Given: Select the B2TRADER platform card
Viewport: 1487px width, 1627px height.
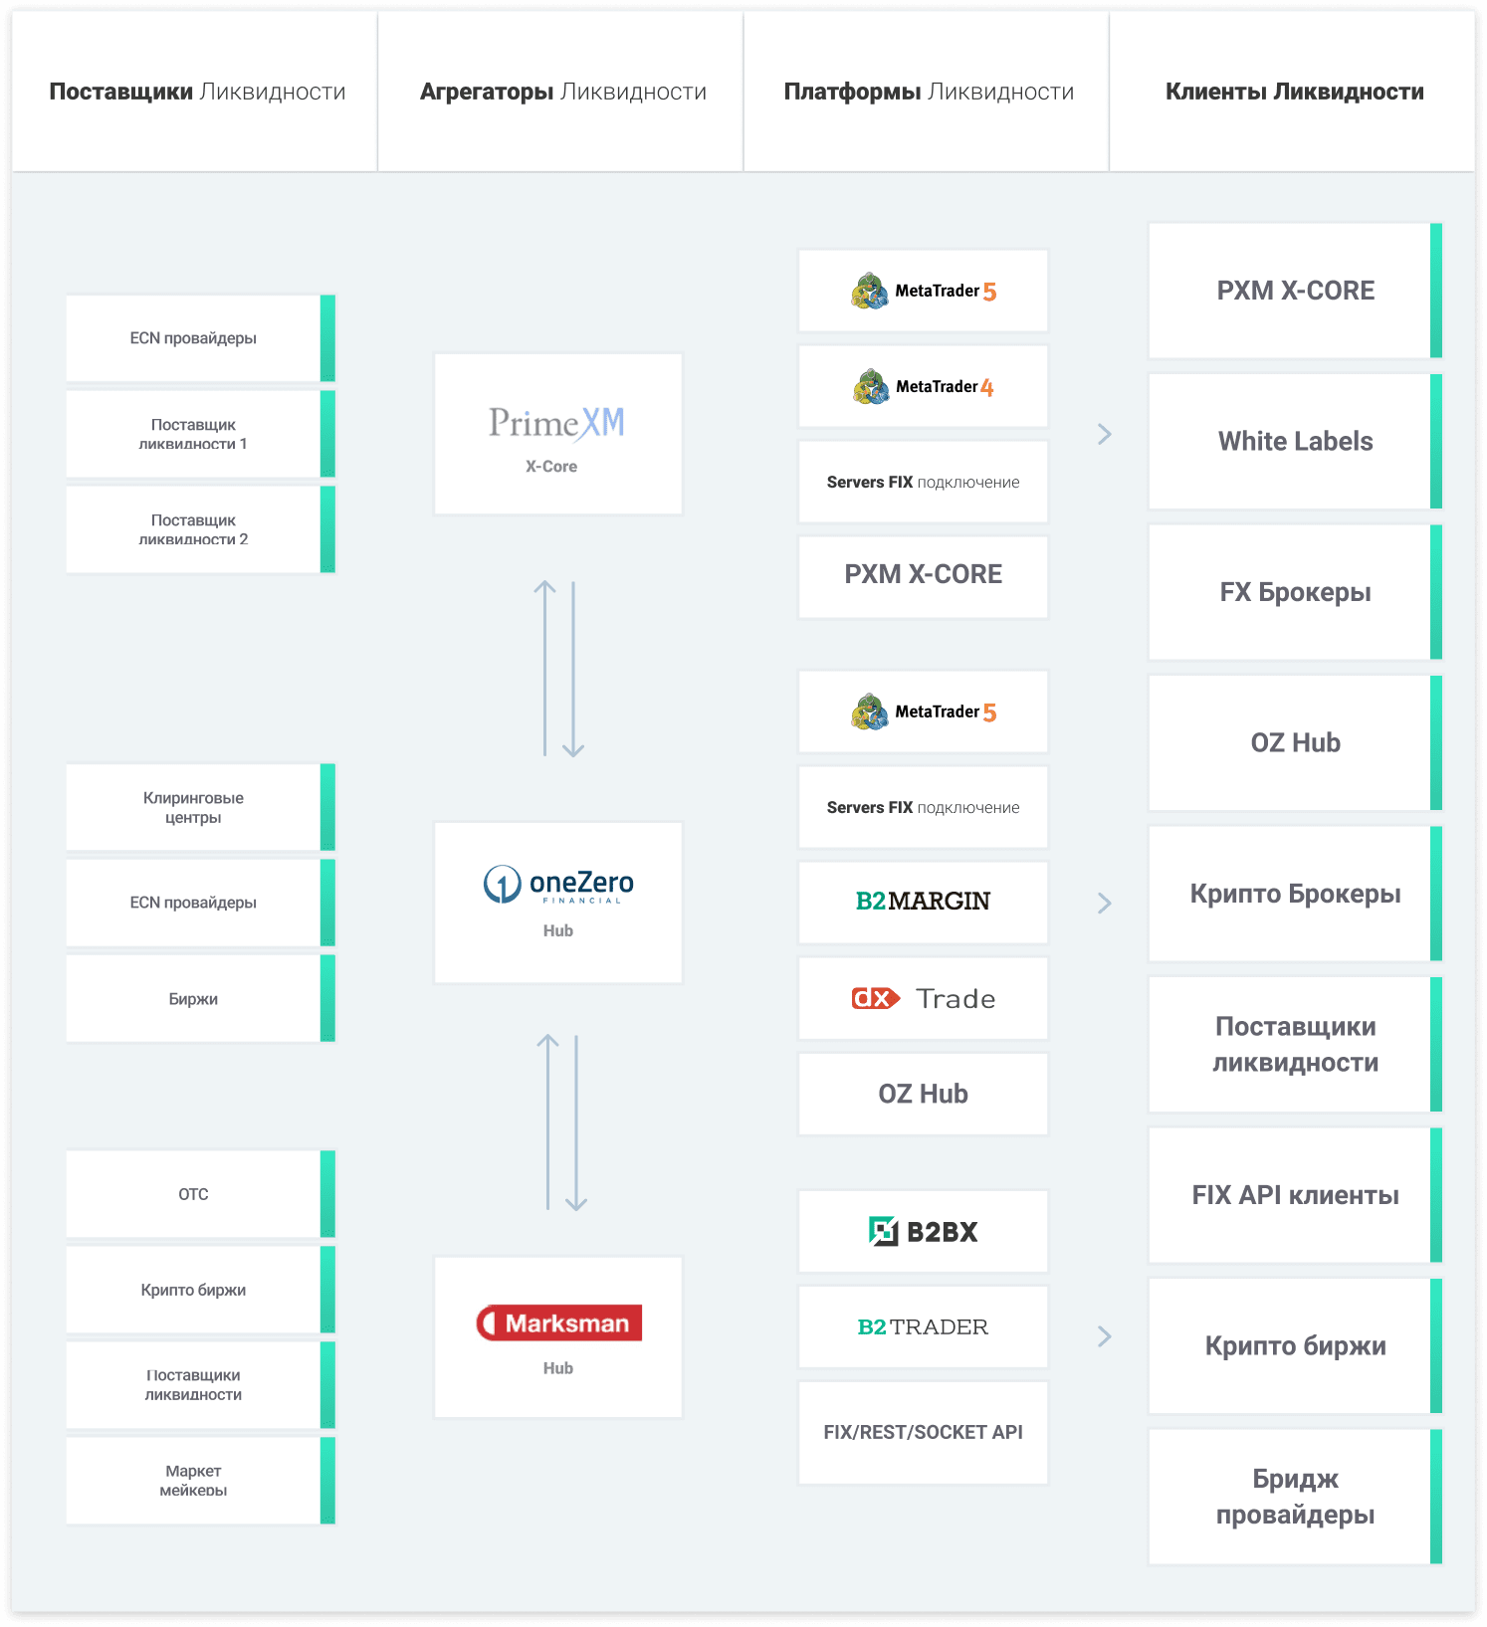Looking at the screenshot, I should [x=923, y=1326].
